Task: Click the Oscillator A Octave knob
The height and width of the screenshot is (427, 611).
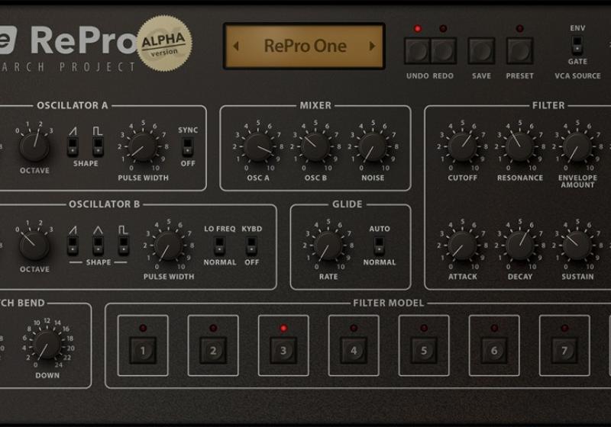Action: (34, 146)
